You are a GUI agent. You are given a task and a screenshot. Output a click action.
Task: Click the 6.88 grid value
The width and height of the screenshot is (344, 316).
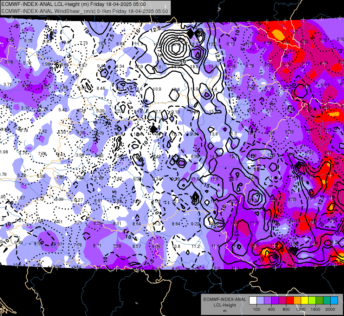[121, 44]
